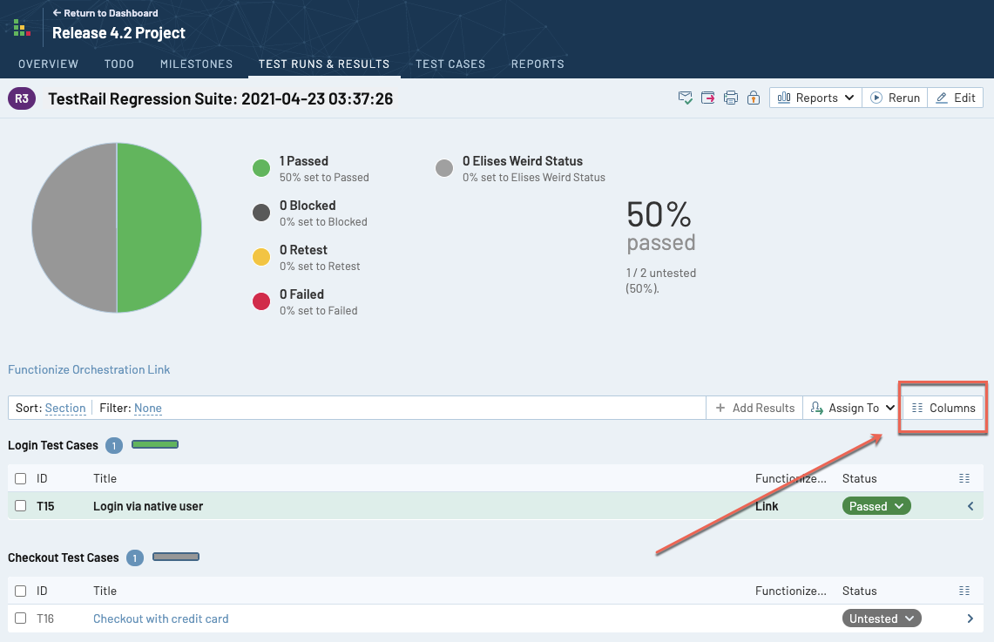Click the T16 test ID
The width and height of the screenshot is (994, 642).
(45, 618)
